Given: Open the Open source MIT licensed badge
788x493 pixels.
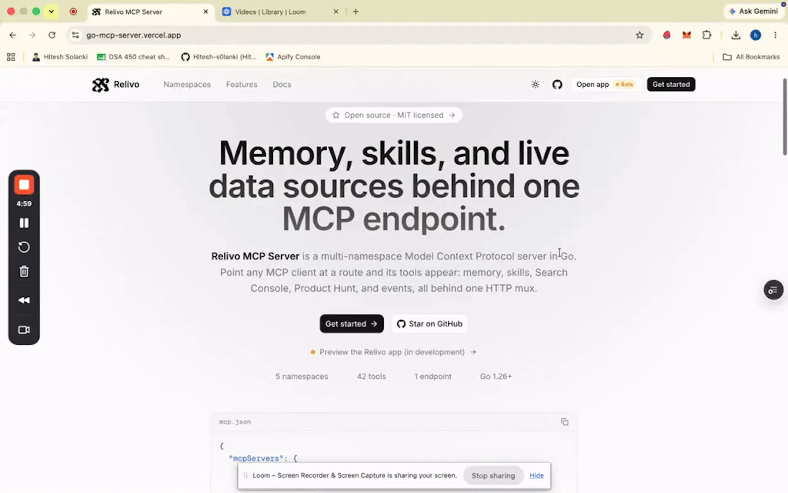Looking at the screenshot, I should pyautogui.click(x=394, y=115).
